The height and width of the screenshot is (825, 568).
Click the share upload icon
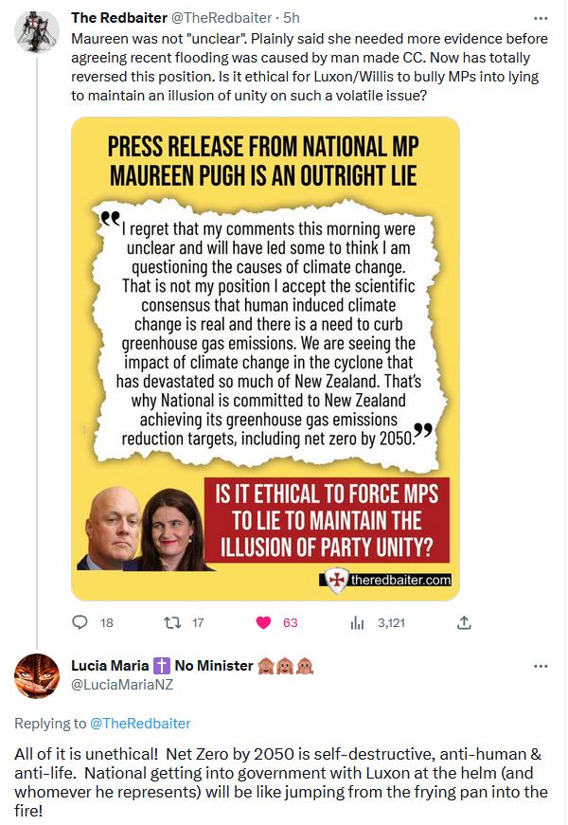(464, 622)
